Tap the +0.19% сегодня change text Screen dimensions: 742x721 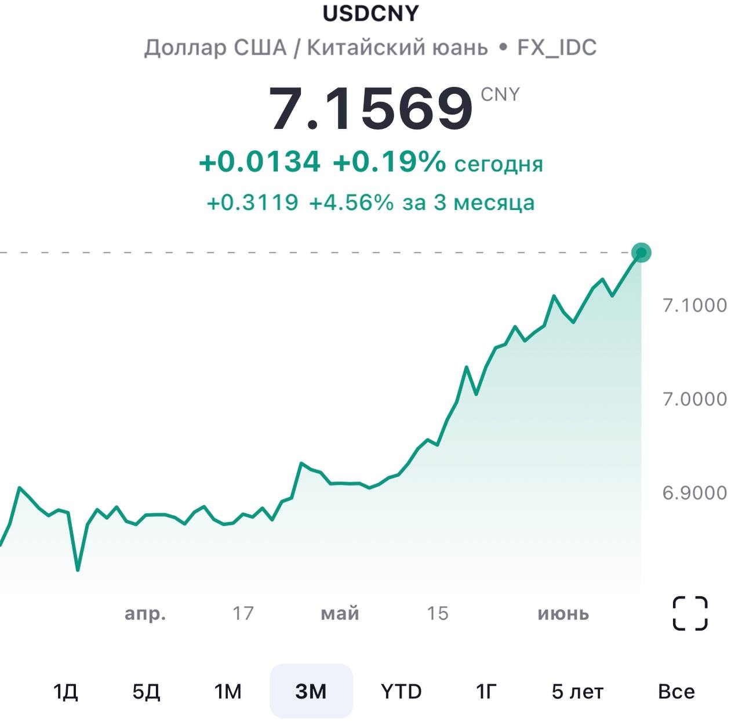(x=438, y=162)
